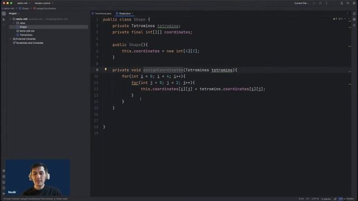Click the 'never used' warning message in status bar

35,199
